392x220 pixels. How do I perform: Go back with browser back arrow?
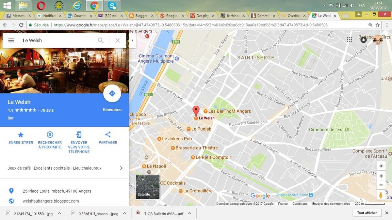pyautogui.click(x=5, y=25)
